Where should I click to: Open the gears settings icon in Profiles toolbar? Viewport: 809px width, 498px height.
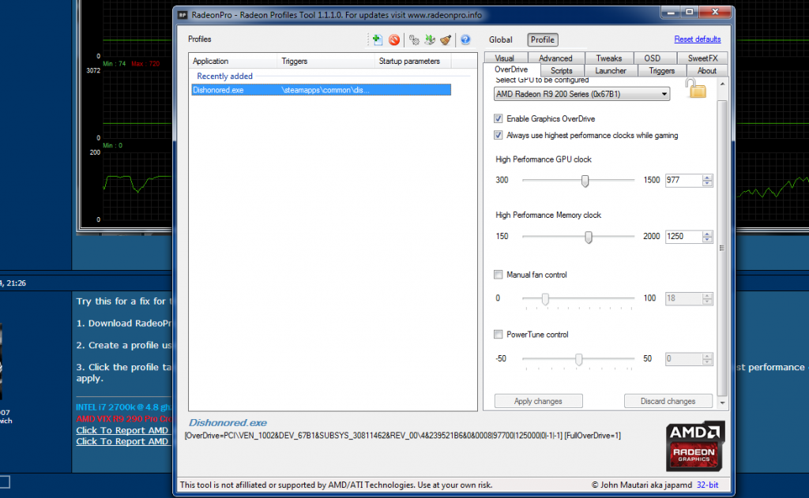click(x=414, y=39)
